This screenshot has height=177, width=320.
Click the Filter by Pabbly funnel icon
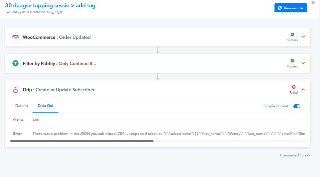click(x=15, y=63)
